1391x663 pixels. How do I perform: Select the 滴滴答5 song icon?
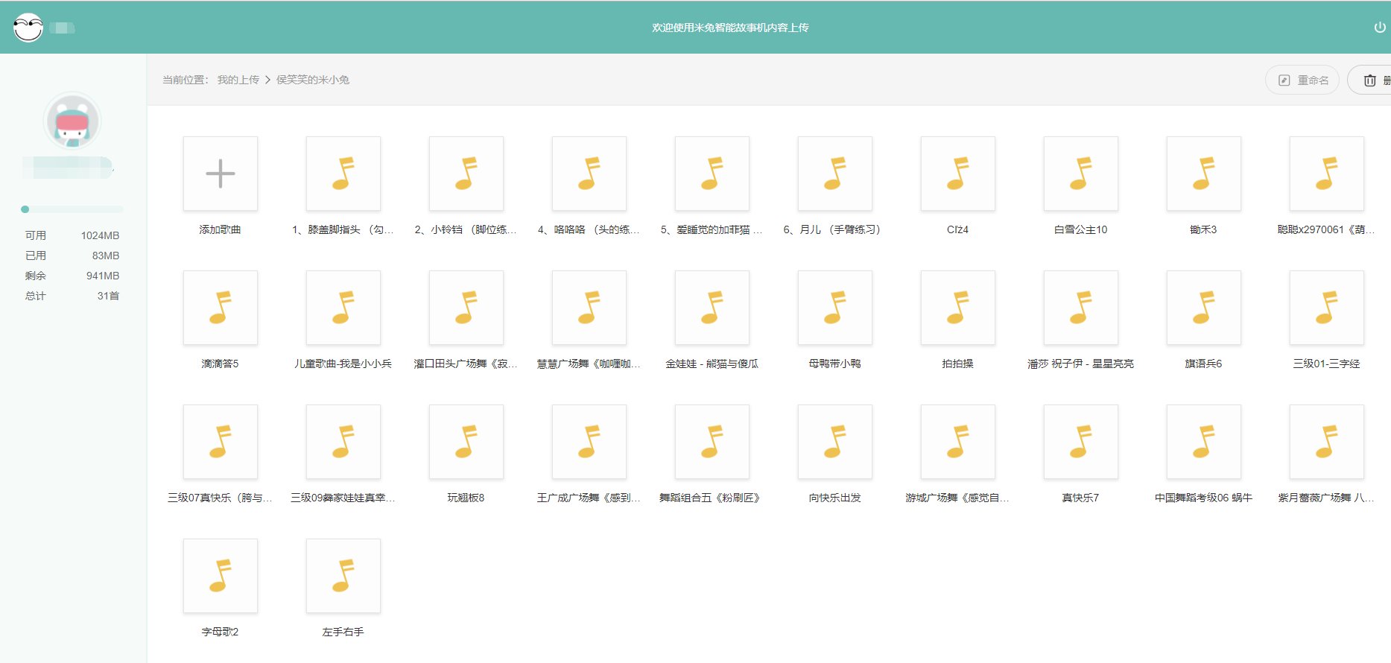tap(221, 308)
